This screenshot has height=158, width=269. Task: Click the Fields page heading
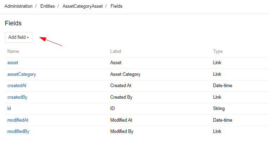[x=13, y=23]
